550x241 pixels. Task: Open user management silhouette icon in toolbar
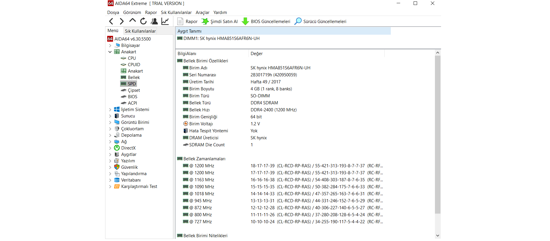coord(154,21)
